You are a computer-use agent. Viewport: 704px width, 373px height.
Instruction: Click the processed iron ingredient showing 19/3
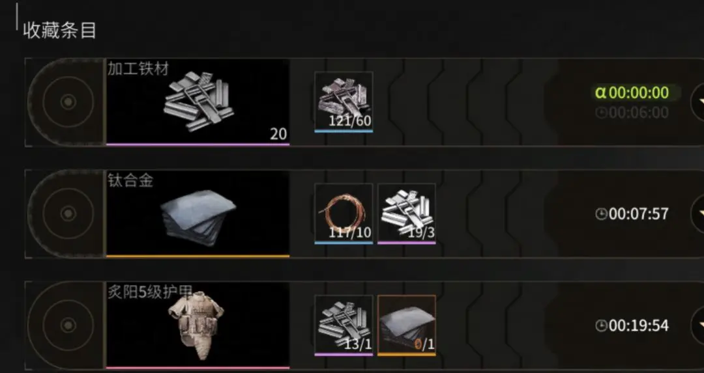(x=407, y=214)
